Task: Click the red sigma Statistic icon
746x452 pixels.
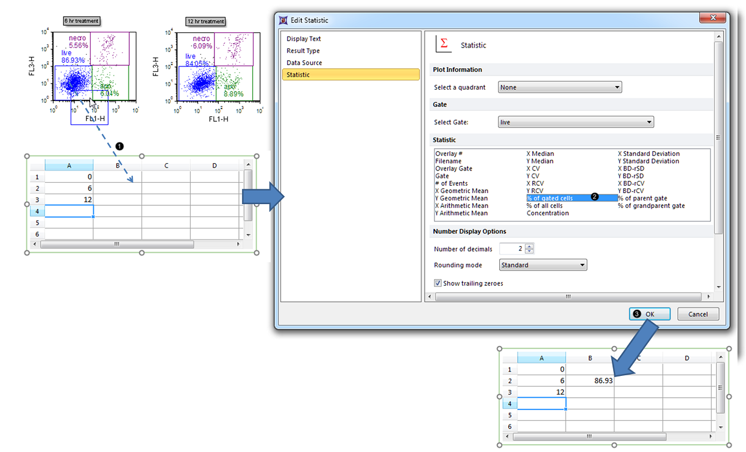Action: tap(444, 44)
